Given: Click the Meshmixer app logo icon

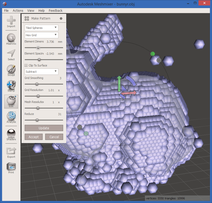Looking at the screenshot, I should 5,4.
